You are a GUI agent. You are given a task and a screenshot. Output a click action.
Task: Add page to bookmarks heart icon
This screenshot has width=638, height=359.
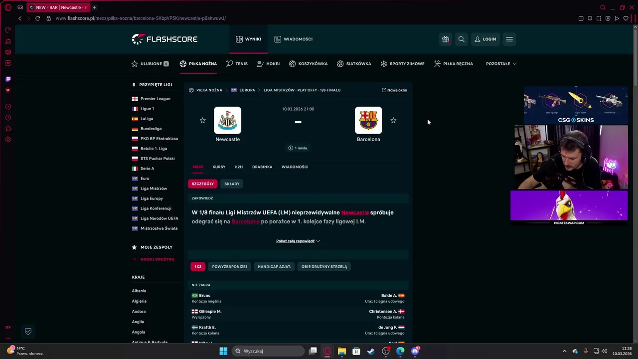626,18
